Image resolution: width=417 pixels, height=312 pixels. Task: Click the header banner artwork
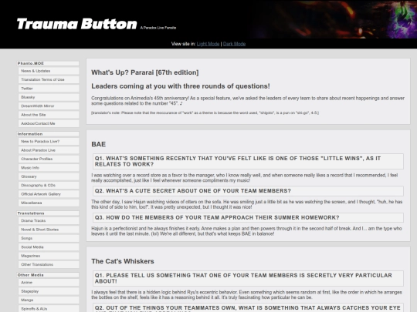[334, 19]
